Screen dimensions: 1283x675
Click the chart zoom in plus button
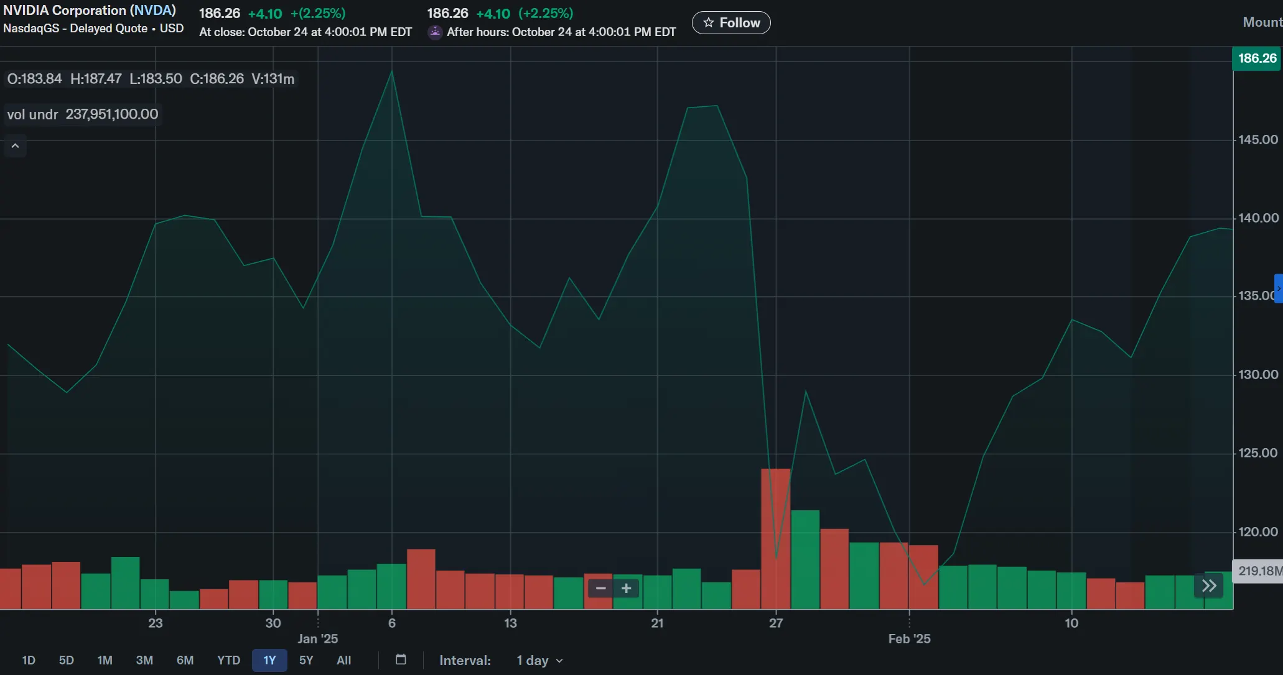pyautogui.click(x=627, y=588)
